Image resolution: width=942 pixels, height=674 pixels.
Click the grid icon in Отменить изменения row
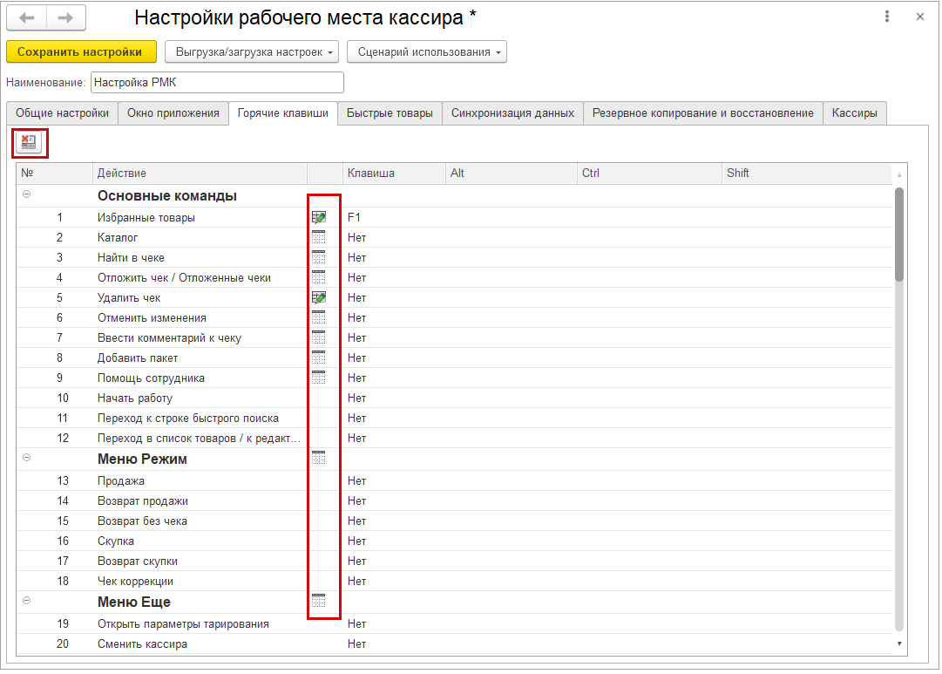pyautogui.click(x=319, y=317)
